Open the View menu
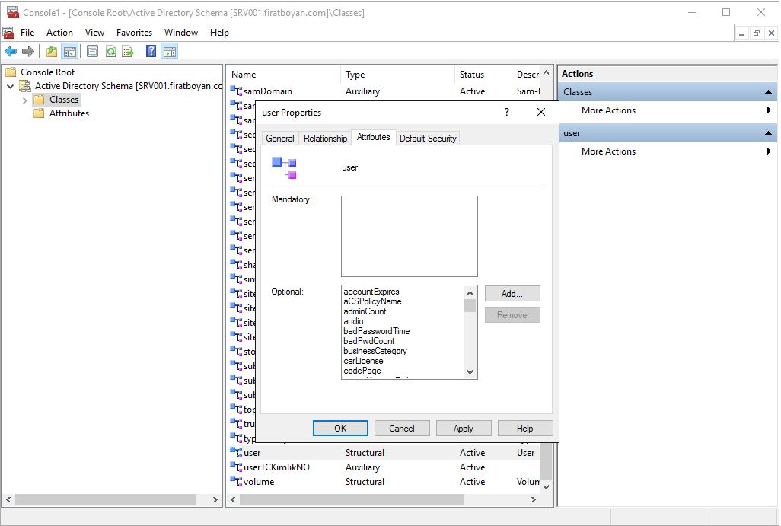The height and width of the screenshot is (526, 781). click(94, 33)
